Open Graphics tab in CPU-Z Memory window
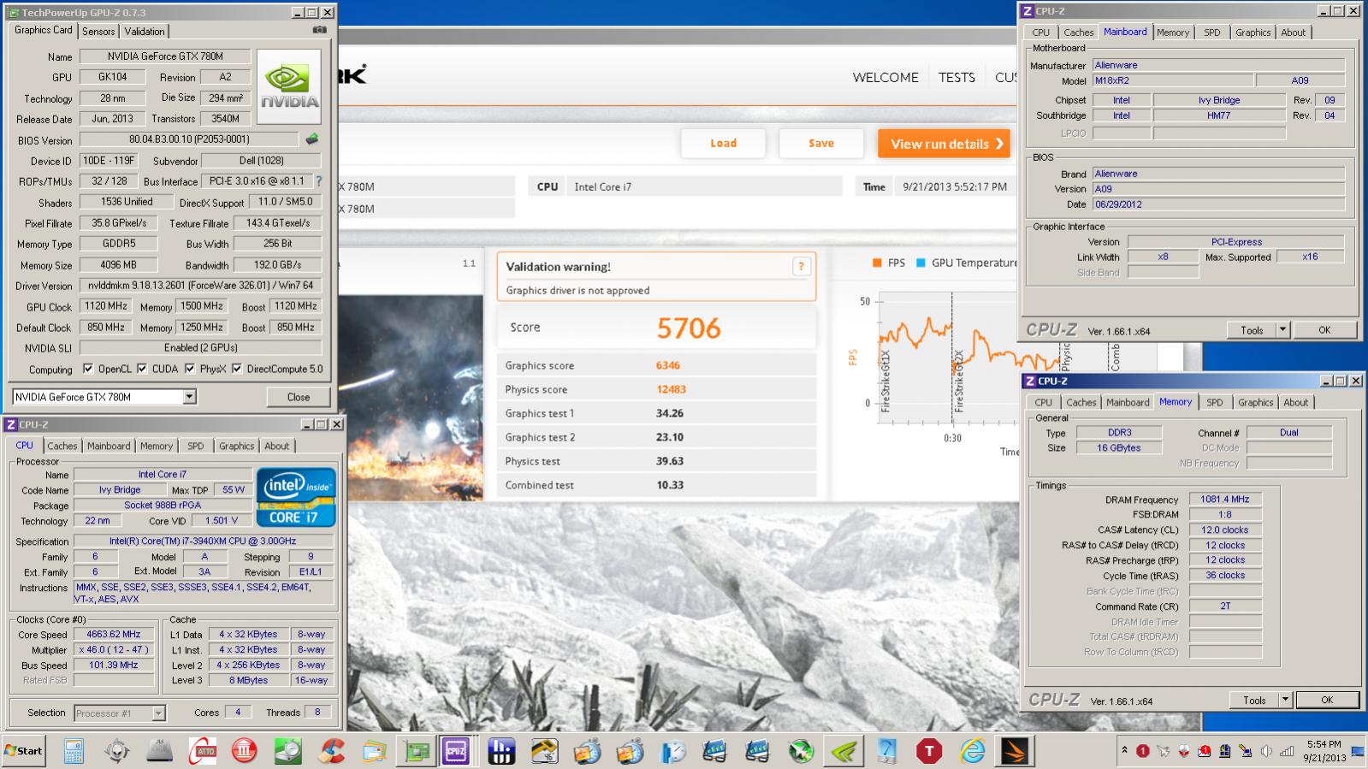 point(1255,402)
